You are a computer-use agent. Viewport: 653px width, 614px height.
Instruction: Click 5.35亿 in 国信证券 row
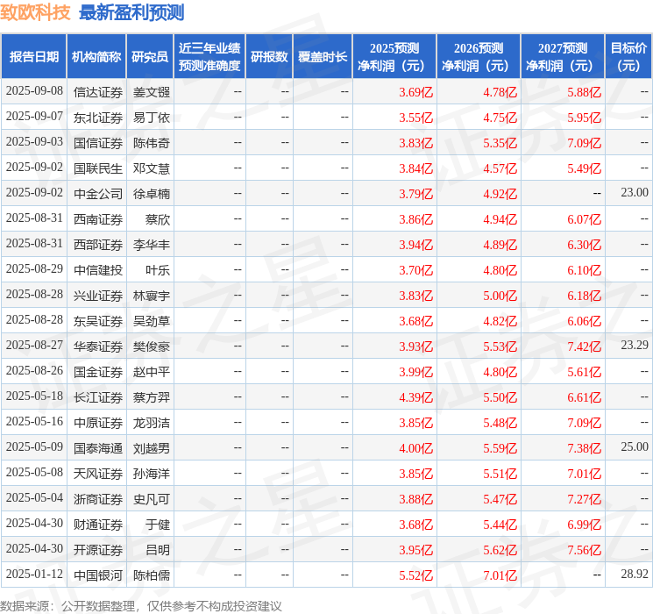(x=500, y=143)
